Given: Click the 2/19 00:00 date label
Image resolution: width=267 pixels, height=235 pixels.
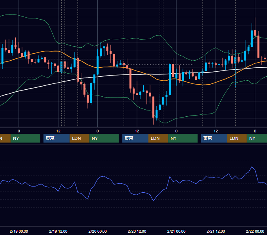Looking at the screenshot, I should coord(19,231).
